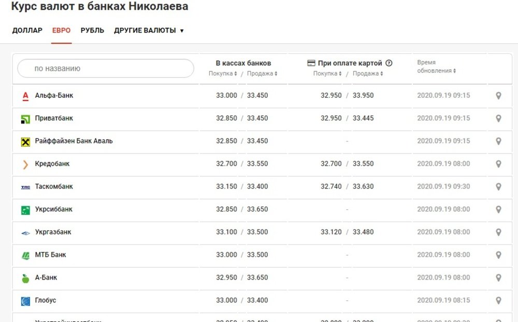Viewport: 518px width, 322px height.
Task: Open the Альфа-Банк link
Action: (x=54, y=95)
